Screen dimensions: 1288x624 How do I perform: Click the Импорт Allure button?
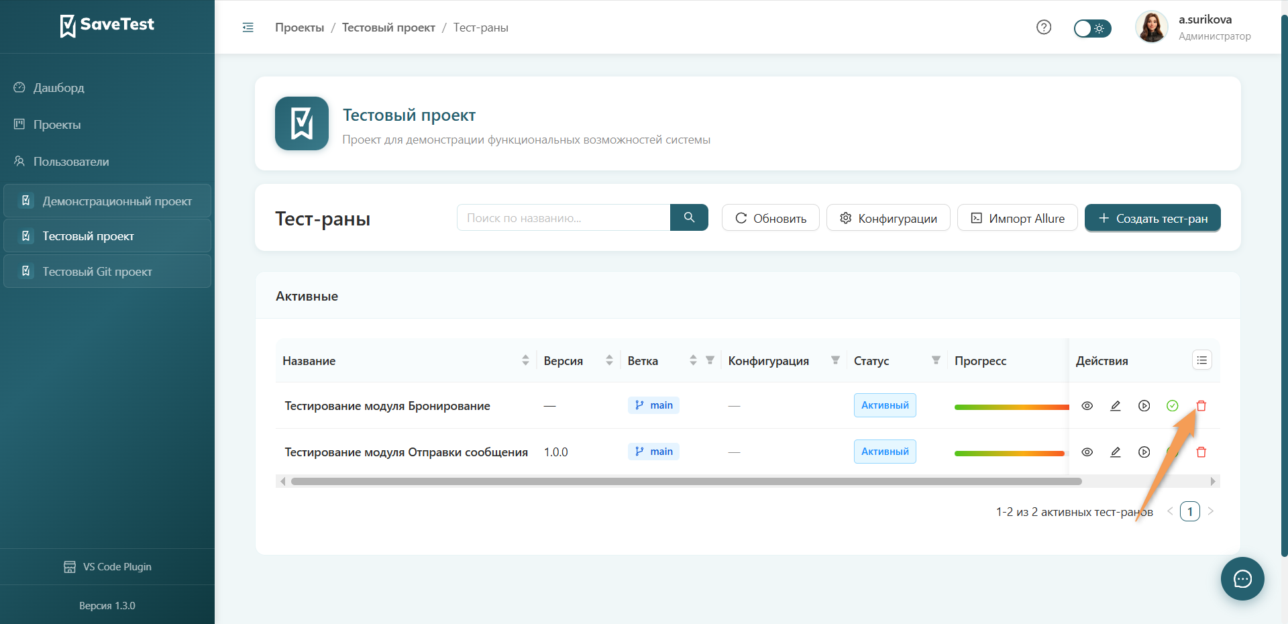coord(1017,218)
